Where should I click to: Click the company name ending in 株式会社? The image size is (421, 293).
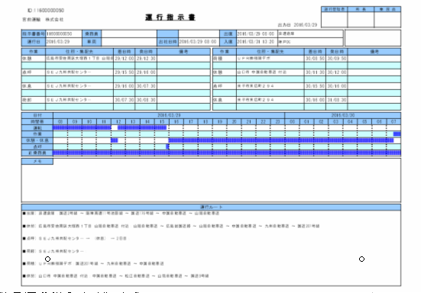coord(43,20)
